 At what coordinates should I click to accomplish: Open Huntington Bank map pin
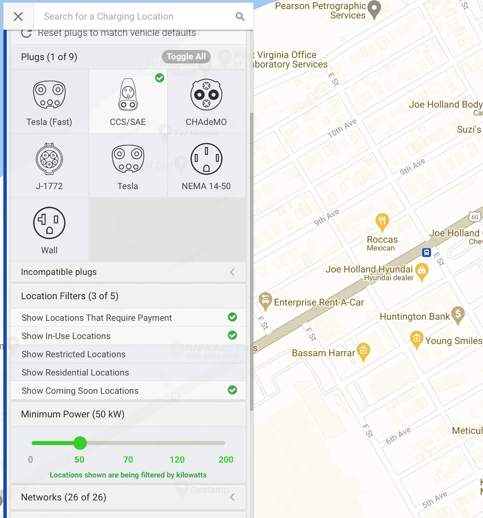point(458,315)
